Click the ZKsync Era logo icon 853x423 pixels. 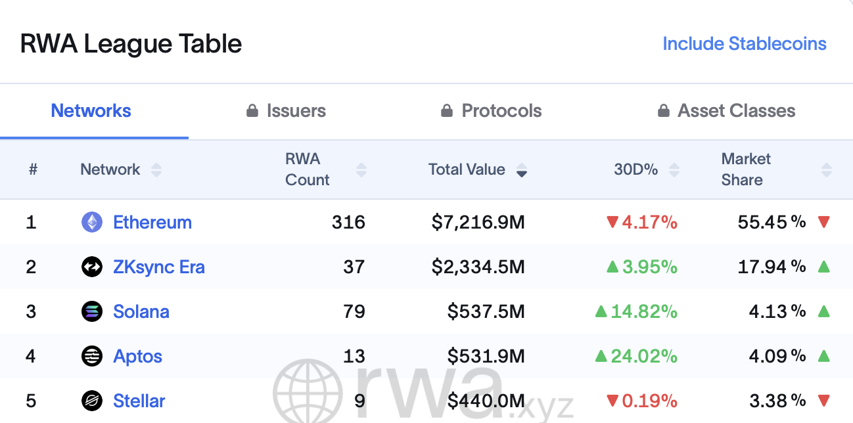pos(92,267)
